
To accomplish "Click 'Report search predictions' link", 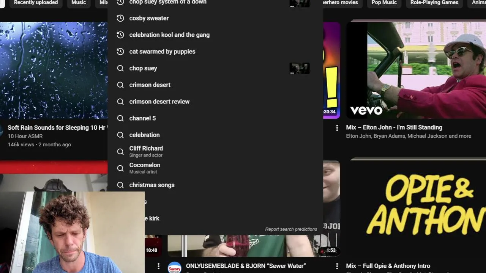I will click(291, 229).
